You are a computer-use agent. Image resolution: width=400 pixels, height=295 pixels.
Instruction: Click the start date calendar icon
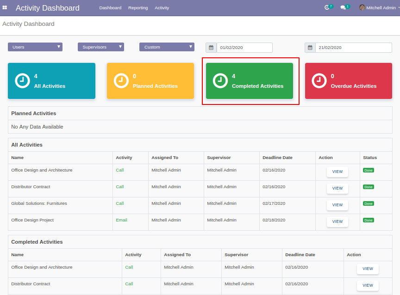[211, 48]
